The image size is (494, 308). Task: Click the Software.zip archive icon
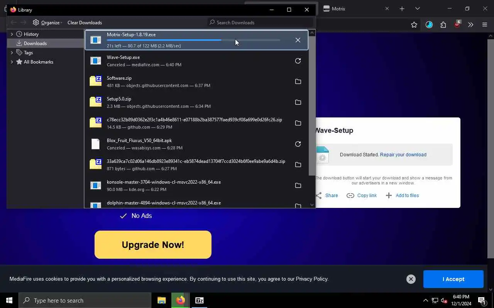coord(95,81)
